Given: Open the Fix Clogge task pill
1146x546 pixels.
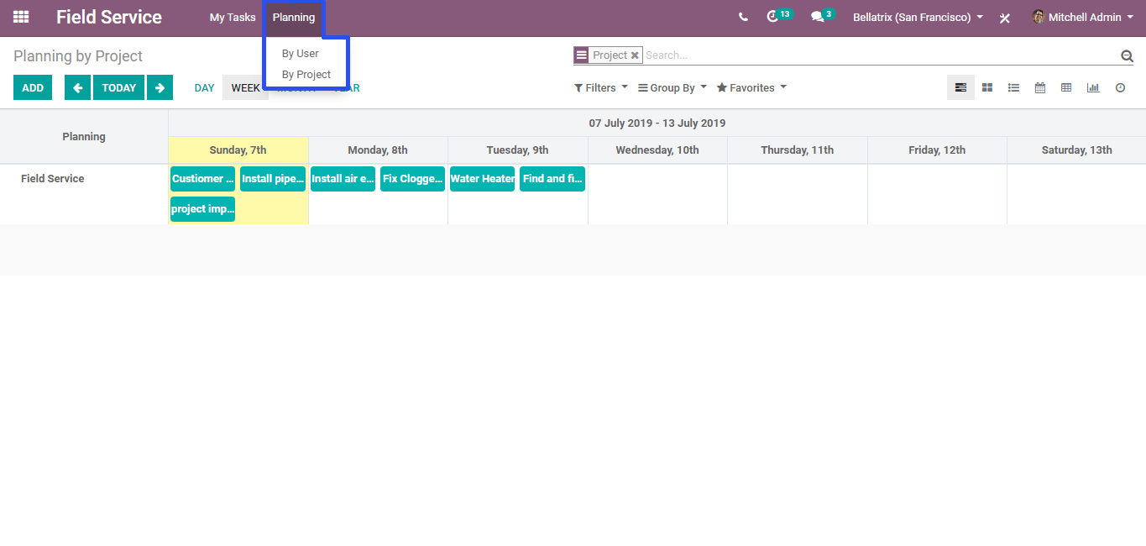Looking at the screenshot, I should tap(412, 179).
